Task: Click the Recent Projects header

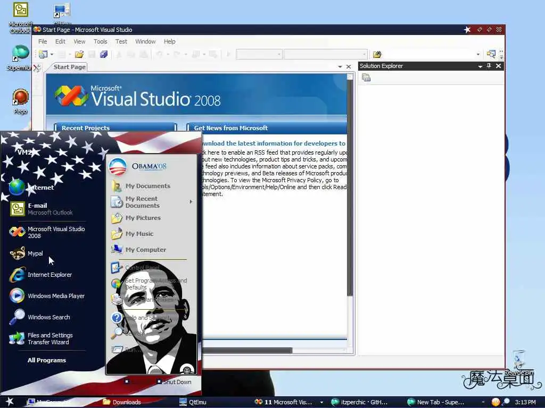Action: pyautogui.click(x=115, y=127)
